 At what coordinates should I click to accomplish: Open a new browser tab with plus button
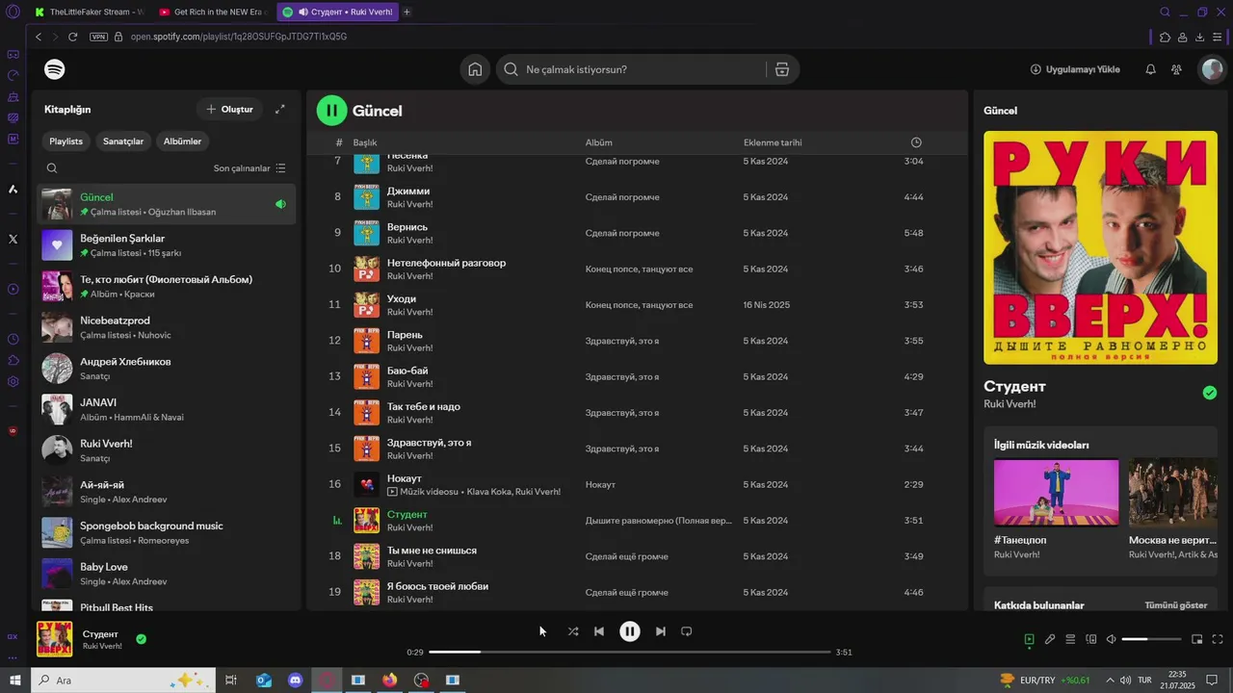click(x=407, y=12)
